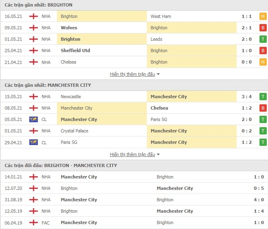Image resolution: width=268 pixels, height=229 pixels.
Task: Select the 3 : 4 score for Newcastle match
Action: [246, 97]
